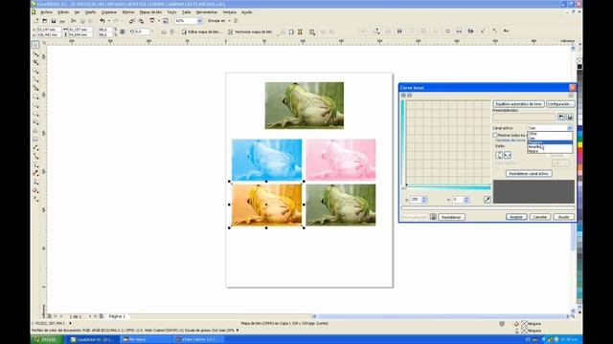
Task: Click the preview lock icon beside Restablecer
Action: 433,217
